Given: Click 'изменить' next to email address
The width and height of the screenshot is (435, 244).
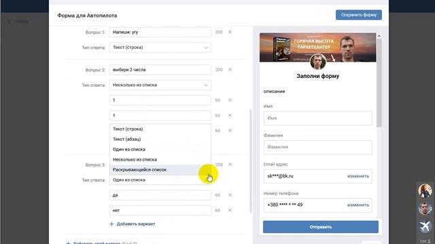Looking at the screenshot, I should 358,176.
